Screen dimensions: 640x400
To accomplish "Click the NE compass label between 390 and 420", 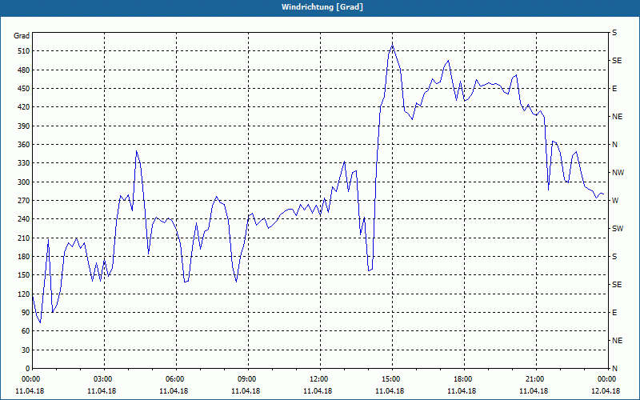I will pos(617,117).
